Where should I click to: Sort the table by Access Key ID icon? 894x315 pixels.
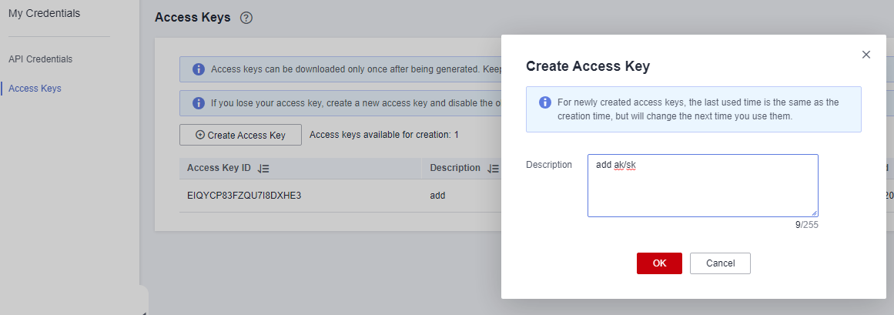click(x=263, y=169)
